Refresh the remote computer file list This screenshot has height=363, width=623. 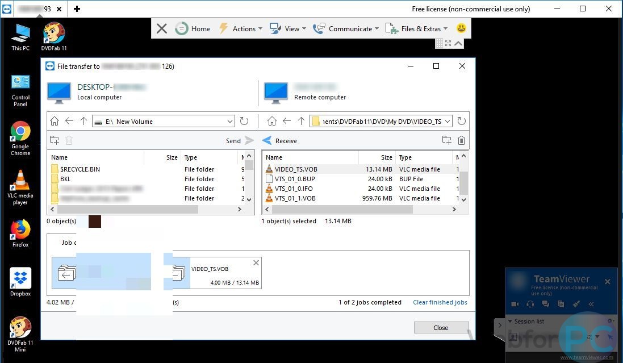coord(461,121)
